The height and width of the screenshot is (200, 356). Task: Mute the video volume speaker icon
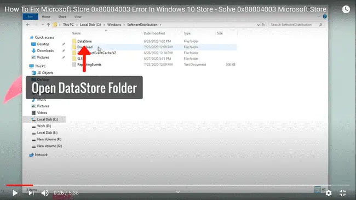pyautogui.click(x=45, y=193)
